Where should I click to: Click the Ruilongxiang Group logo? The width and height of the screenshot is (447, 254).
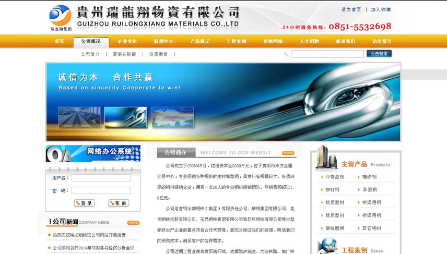pos(61,18)
